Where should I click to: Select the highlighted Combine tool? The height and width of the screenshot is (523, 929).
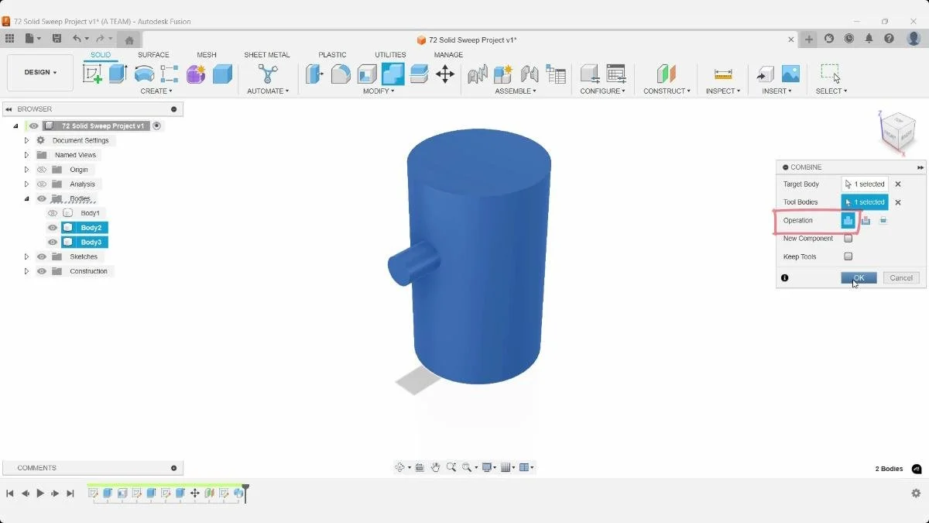(393, 74)
